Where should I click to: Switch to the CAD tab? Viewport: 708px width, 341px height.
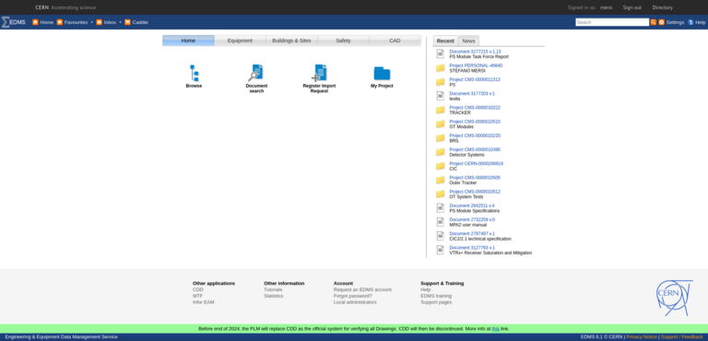point(395,41)
